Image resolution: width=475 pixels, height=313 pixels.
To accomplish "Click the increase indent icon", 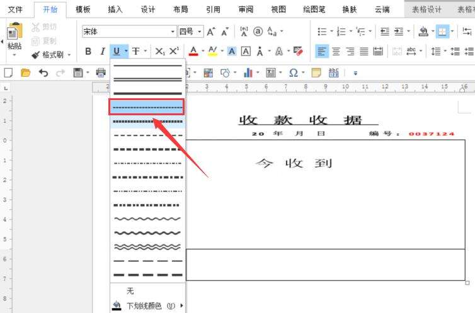I will point(399,31).
